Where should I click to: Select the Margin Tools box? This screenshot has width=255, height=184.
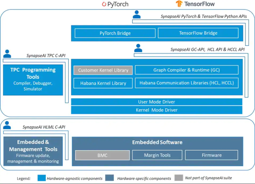157,155
